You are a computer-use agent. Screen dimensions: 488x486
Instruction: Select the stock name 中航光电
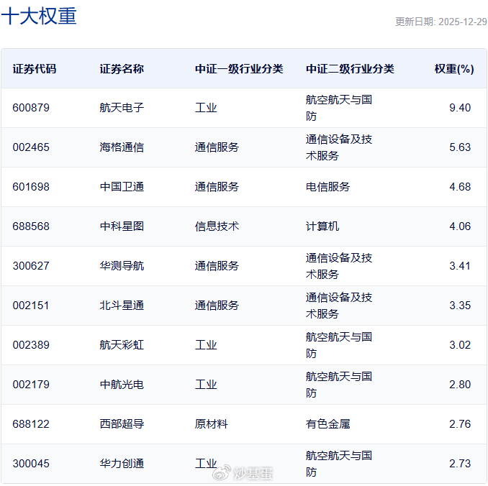122,385
